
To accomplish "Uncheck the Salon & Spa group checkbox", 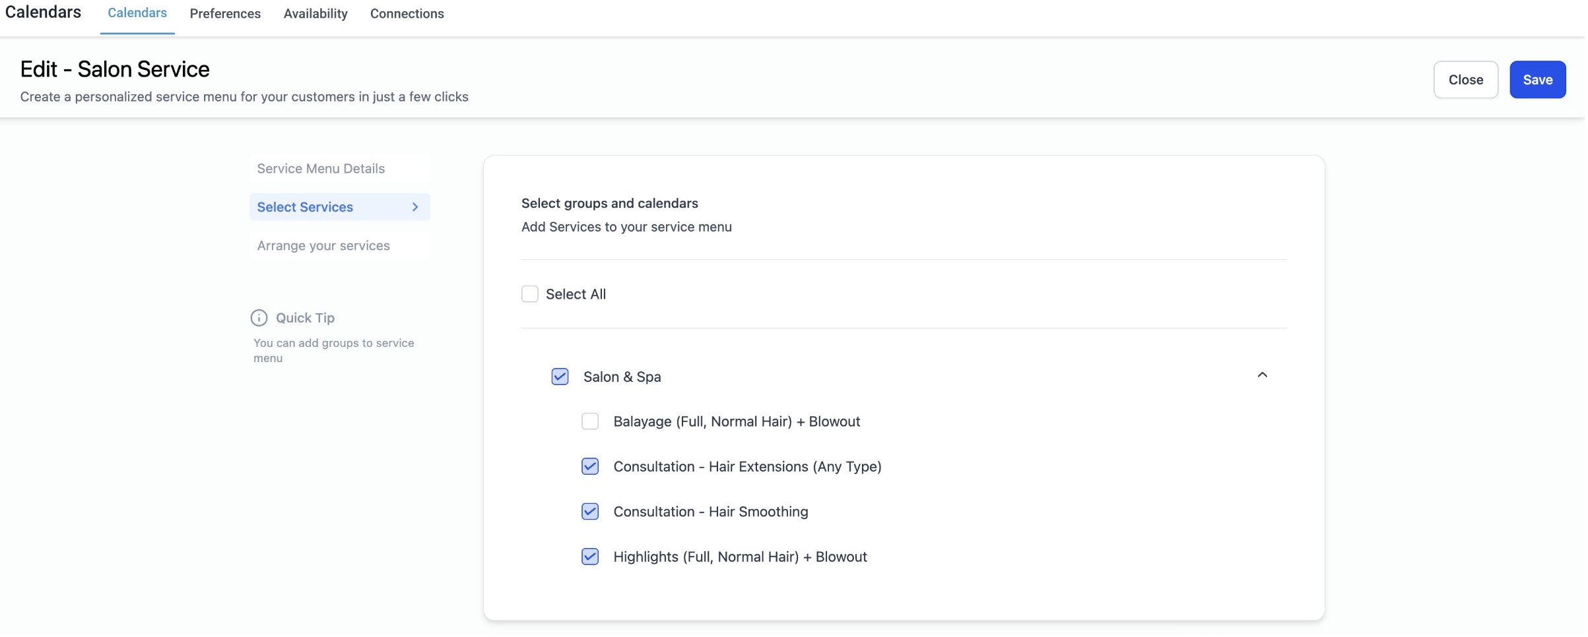I will (x=560, y=377).
